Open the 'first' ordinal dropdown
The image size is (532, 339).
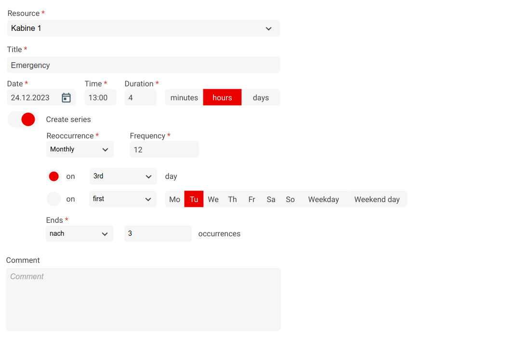pos(123,199)
